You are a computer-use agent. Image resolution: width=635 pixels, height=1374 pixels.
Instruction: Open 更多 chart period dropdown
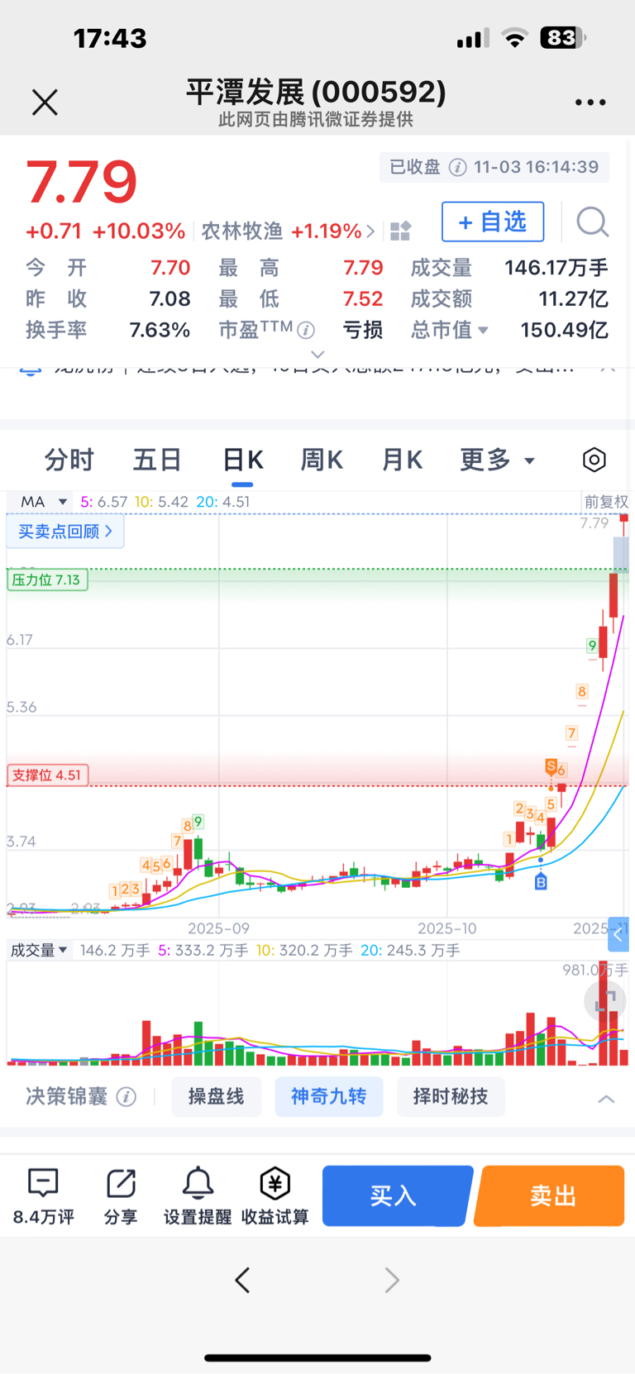497,460
